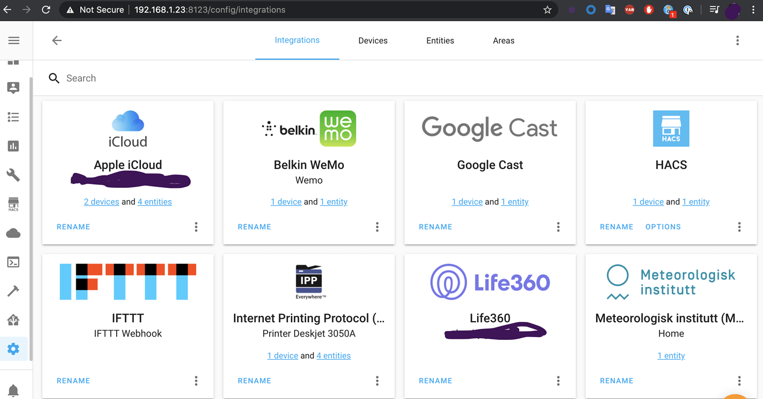Rename the Apple iCloud integration

point(74,227)
